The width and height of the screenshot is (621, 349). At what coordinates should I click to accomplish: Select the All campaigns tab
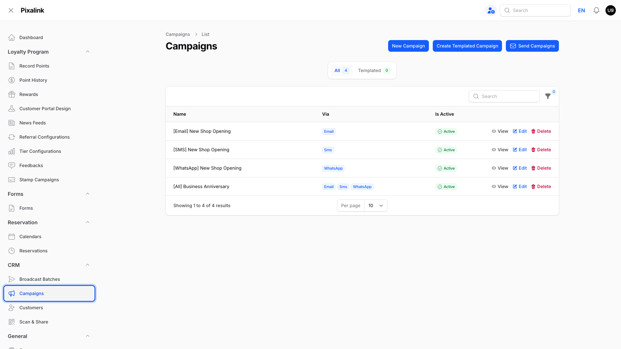[342, 70]
